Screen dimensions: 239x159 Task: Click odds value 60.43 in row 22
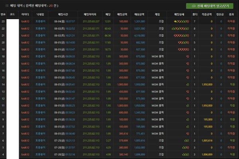coord(108,29)
